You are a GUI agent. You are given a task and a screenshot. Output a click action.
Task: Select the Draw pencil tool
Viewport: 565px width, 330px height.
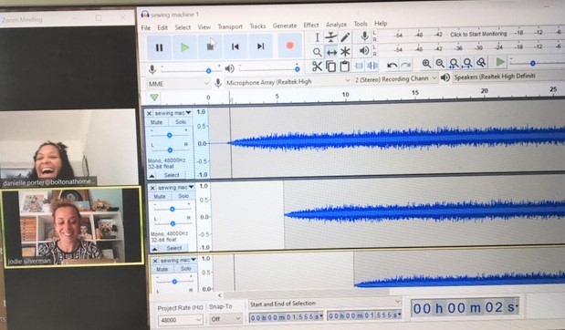345,36
